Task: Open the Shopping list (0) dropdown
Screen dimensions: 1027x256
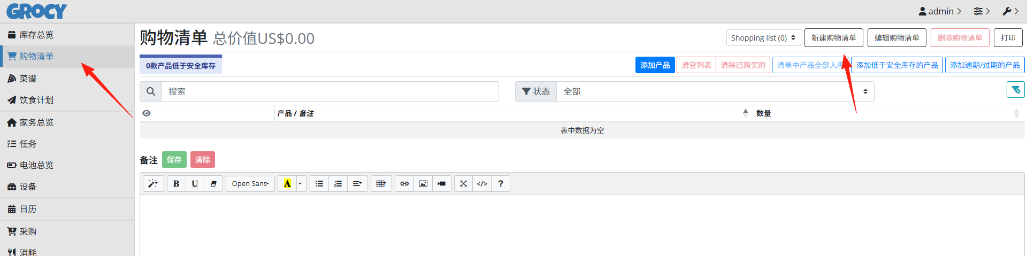Action: click(x=764, y=38)
